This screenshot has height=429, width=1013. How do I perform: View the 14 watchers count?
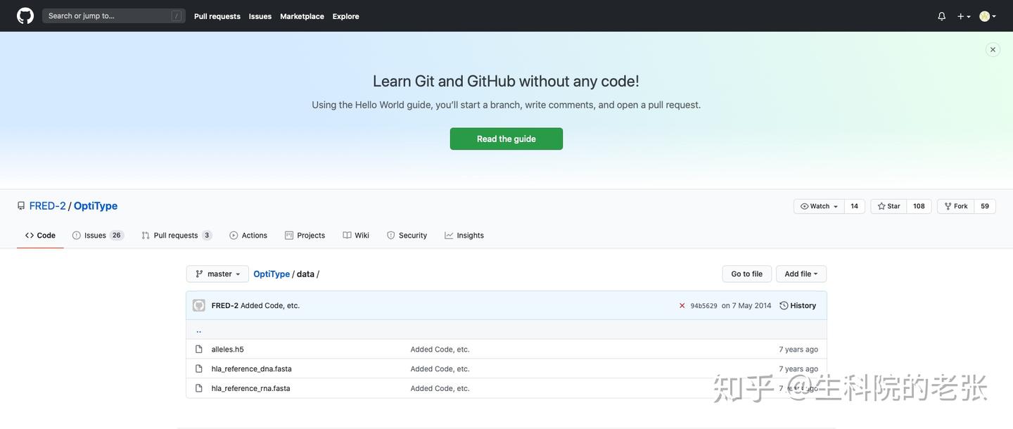(x=855, y=206)
